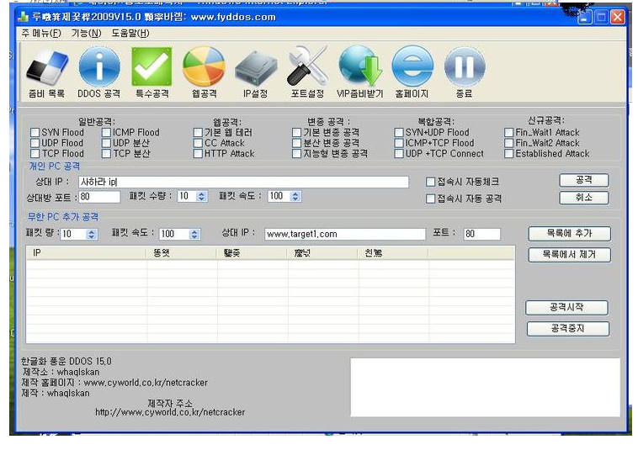Click the 패킷 수량 spinner arrows
This screenshot has width=638, height=450.
(x=201, y=196)
